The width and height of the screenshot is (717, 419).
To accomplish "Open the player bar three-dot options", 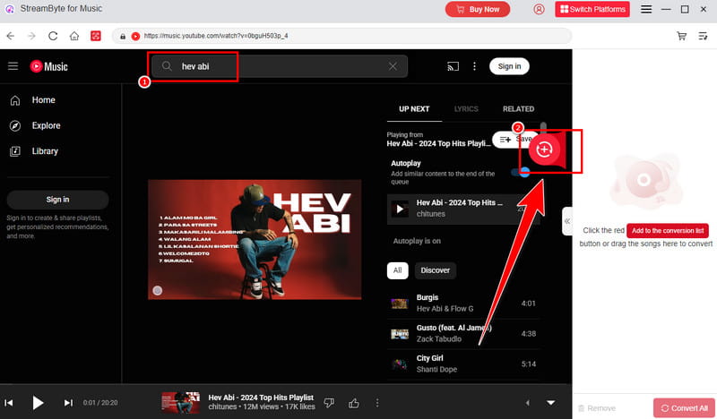I will (377, 403).
